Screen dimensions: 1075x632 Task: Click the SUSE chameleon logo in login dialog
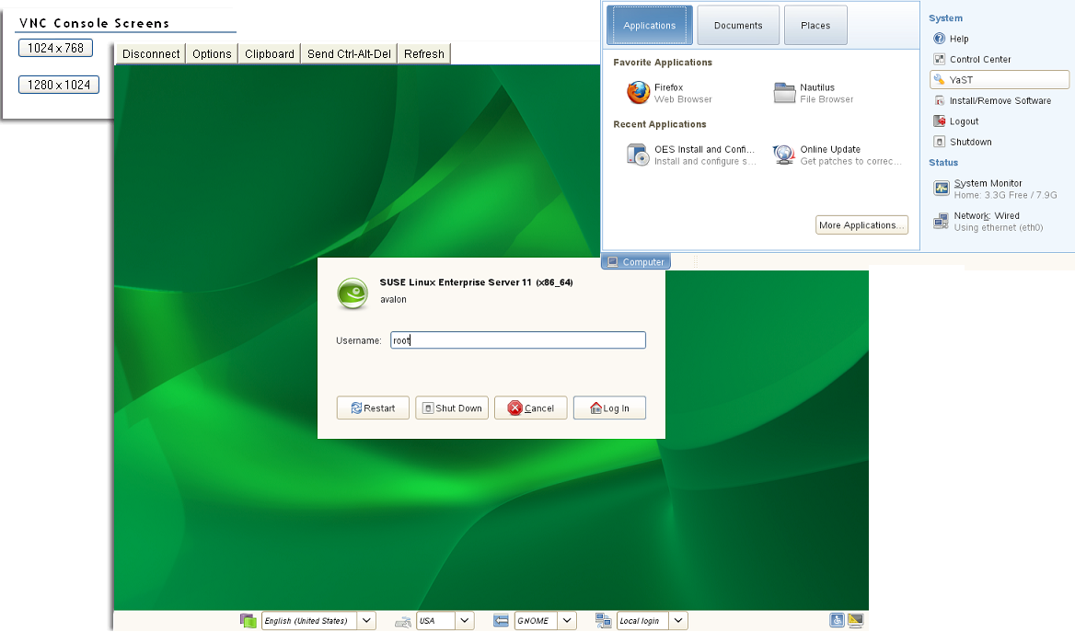(353, 293)
